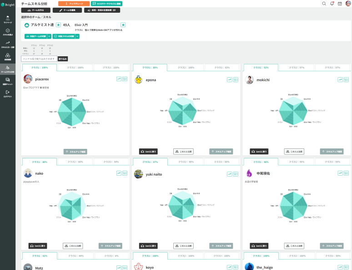Open search with the magnifier icon
The image size is (352, 270).
point(324,4)
